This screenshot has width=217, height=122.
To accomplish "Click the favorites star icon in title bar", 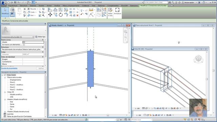I will coord(179,2).
